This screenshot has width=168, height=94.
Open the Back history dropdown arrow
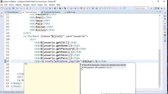click(x=115, y=8)
